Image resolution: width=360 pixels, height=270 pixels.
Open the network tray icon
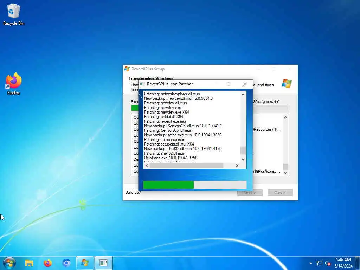(x=319, y=263)
